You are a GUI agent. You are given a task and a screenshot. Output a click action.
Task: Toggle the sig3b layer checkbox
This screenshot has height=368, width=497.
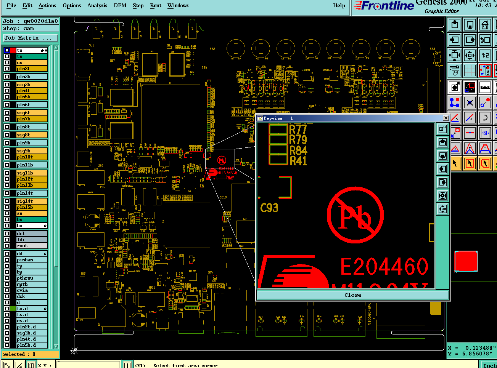tap(7, 85)
